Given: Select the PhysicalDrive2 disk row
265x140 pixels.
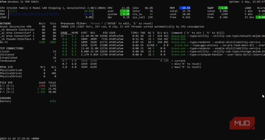Looking at the screenshot, I should 28,77.
